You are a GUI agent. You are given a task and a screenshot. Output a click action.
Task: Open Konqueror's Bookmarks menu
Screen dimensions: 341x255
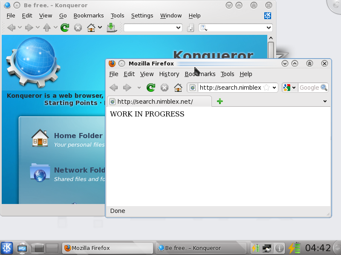tap(89, 16)
